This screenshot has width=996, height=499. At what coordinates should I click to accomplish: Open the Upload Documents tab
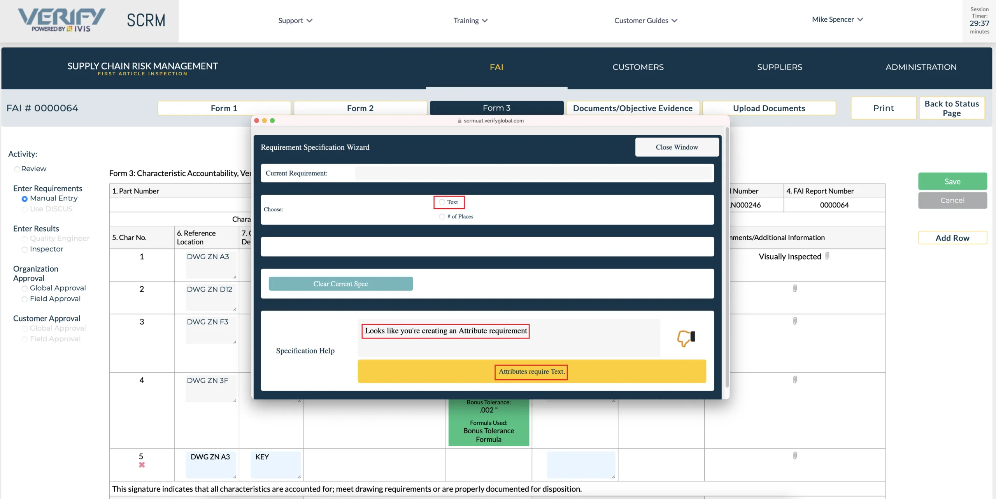click(769, 108)
